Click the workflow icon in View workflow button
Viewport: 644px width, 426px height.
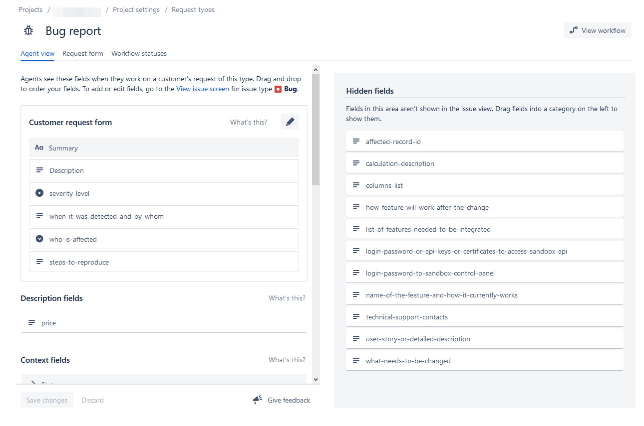[x=574, y=30]
